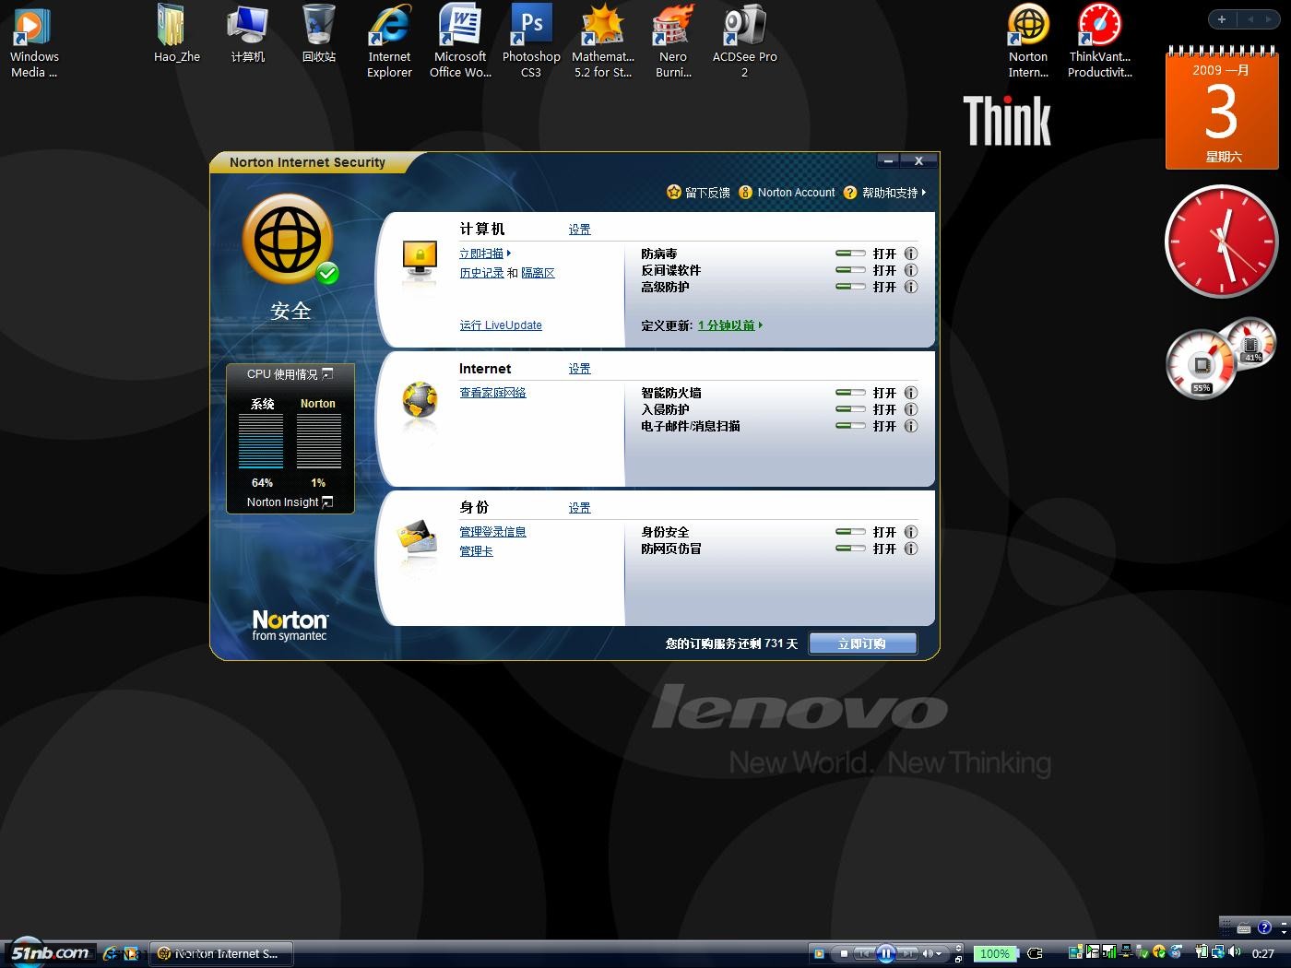This screenshot has width=1291, height=968.
Task: Toggle 电子邮件/消息扫描 switch
Action: pyautogui.click(x=850, y=426)
